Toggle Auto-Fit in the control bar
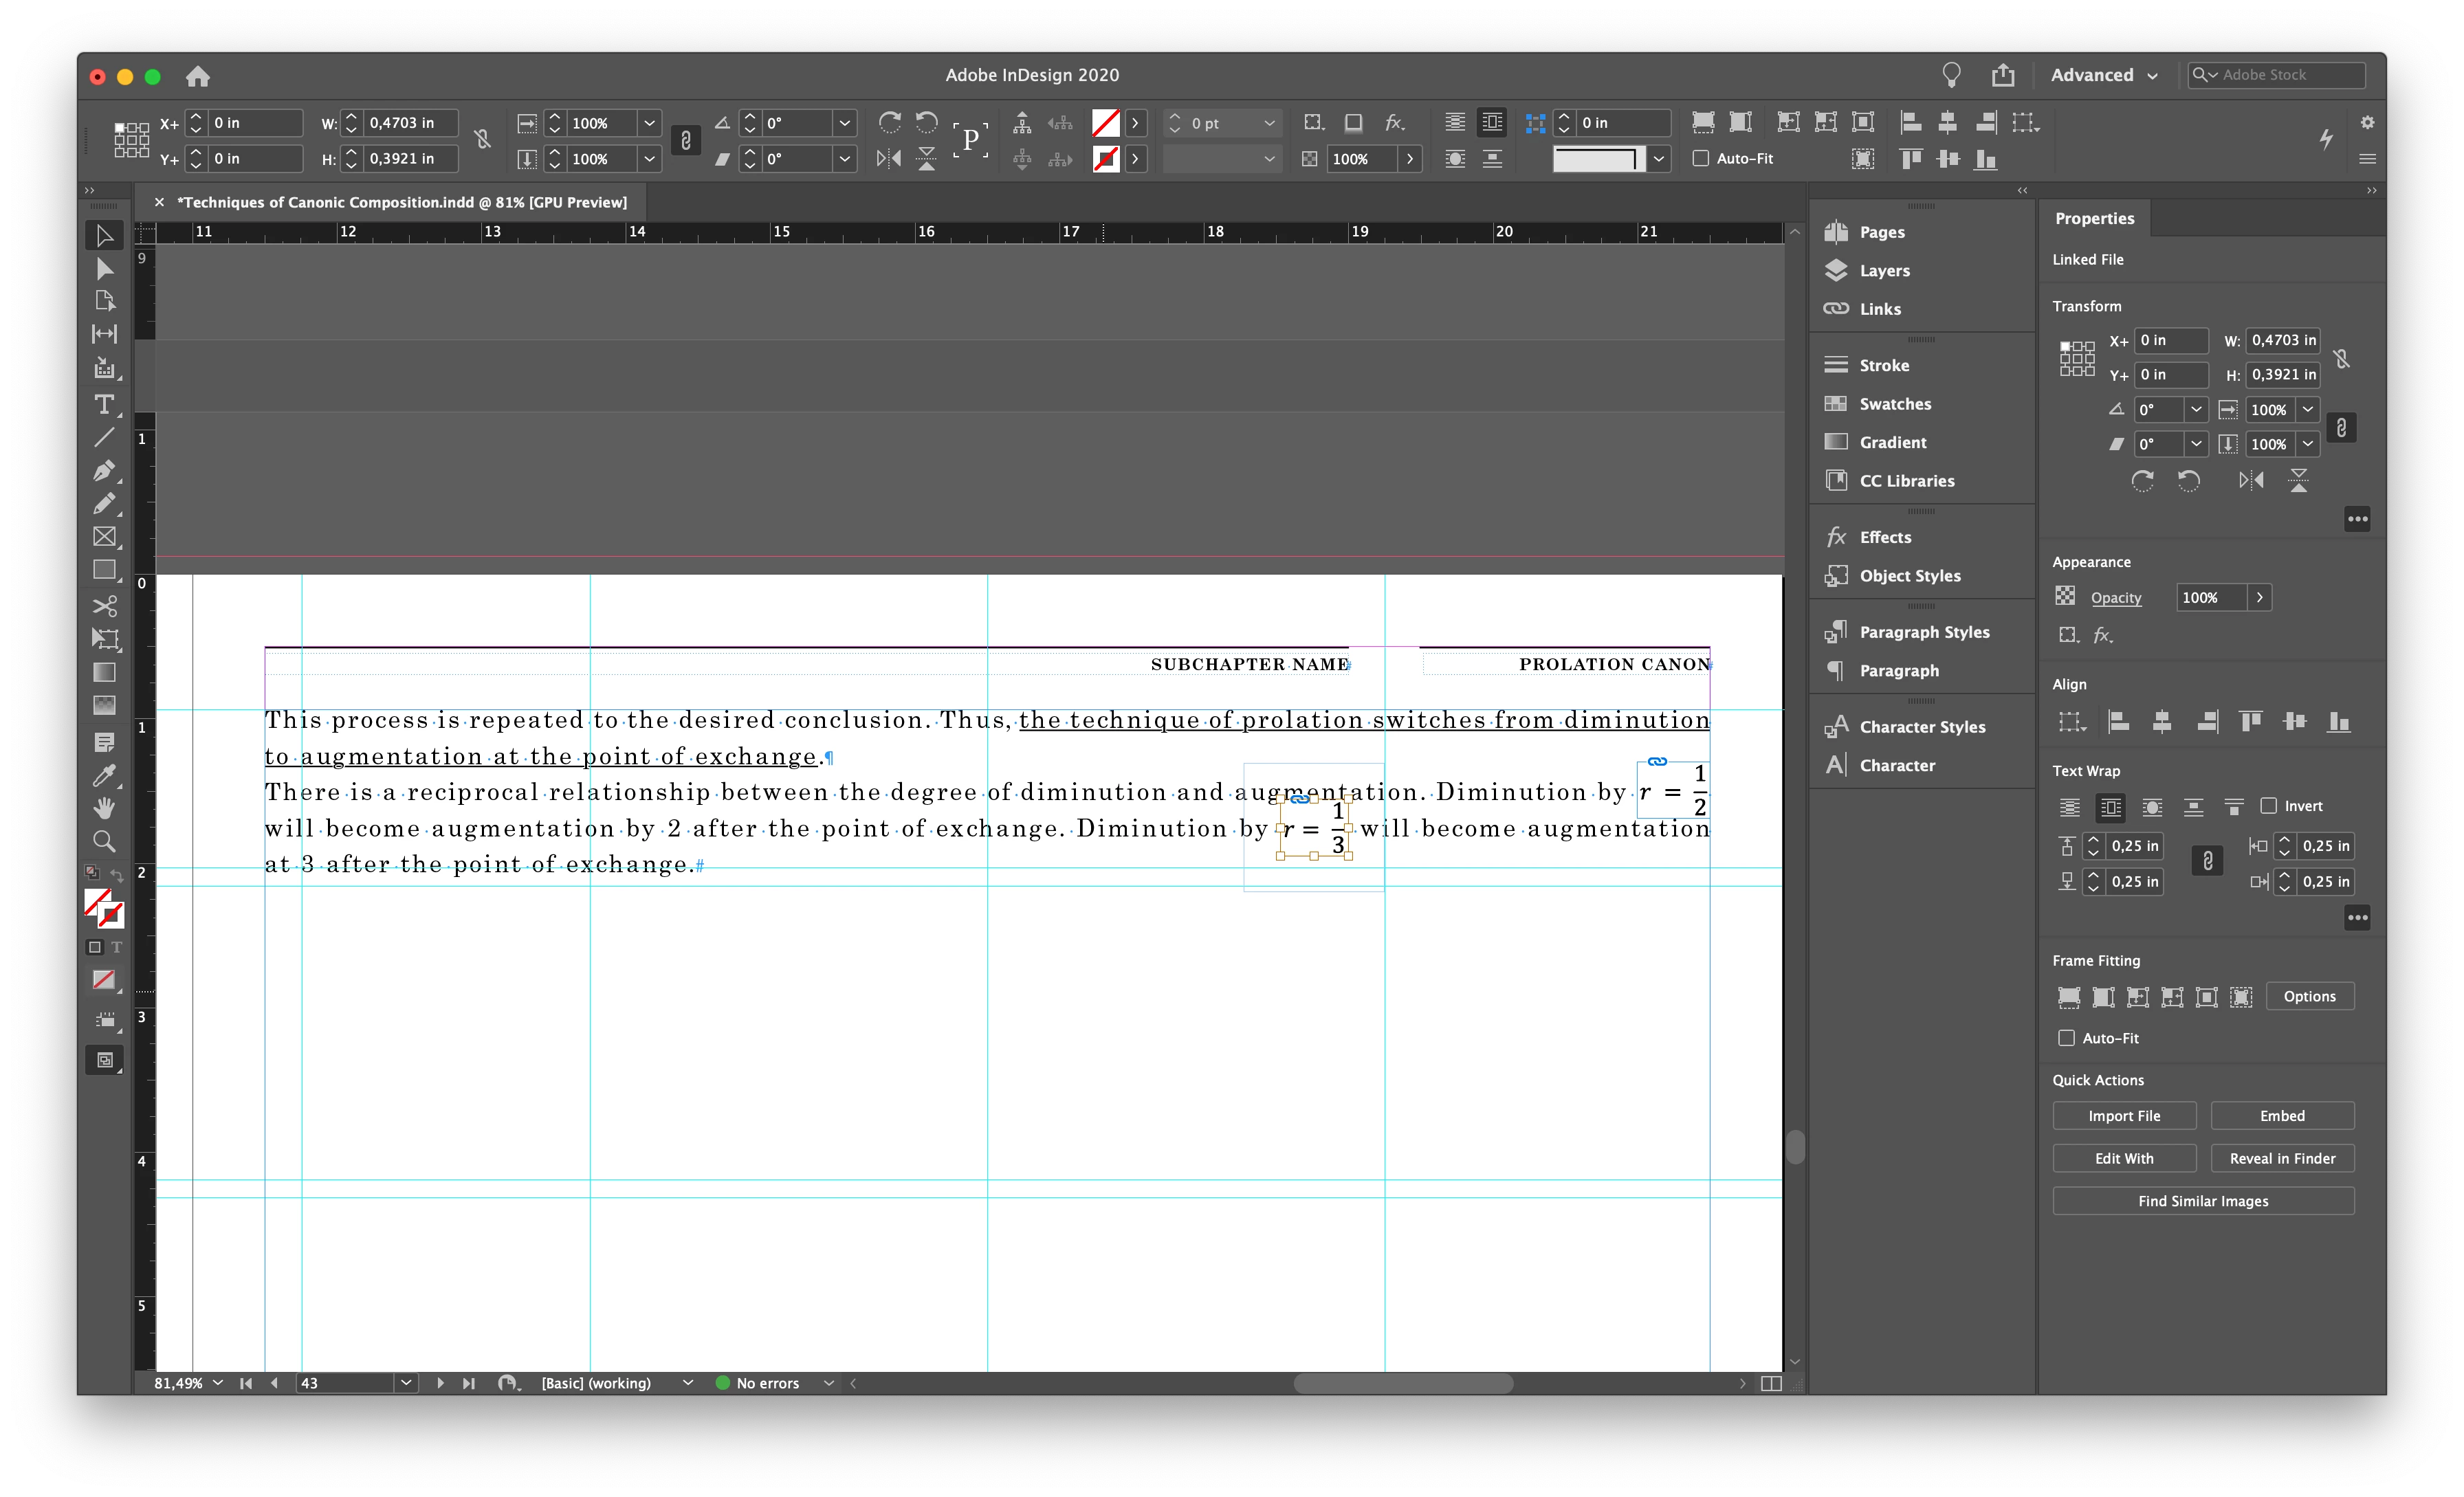This screenshot has width=2464, height=1497. point(1700,158)
